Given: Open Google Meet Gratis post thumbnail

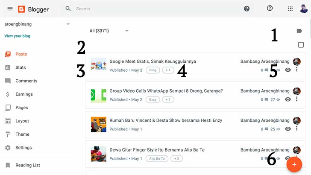Looking at the screenshot, I should [x=99, y=64].
